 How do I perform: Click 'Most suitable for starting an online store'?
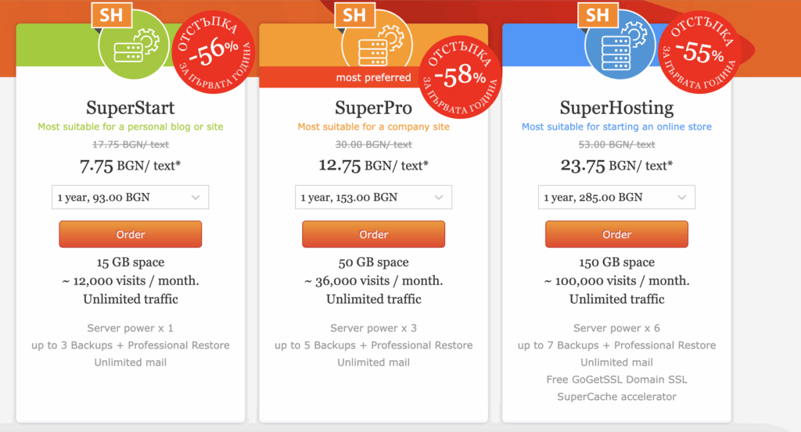616,127
